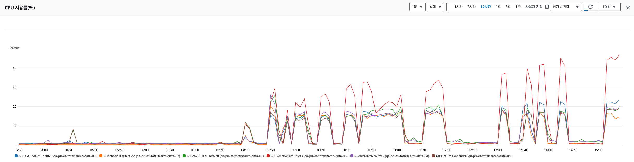Click the 10:30 x-axis tick label

(x=371, y=150)
